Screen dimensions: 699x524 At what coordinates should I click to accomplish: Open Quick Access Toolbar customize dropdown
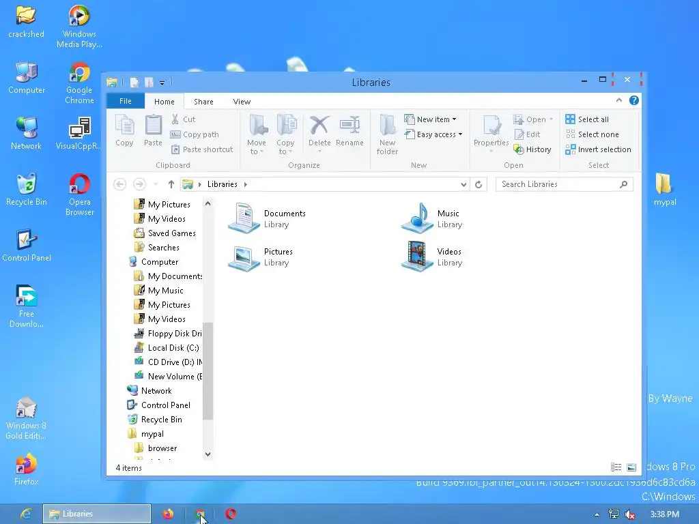click(x=162, y=83)
